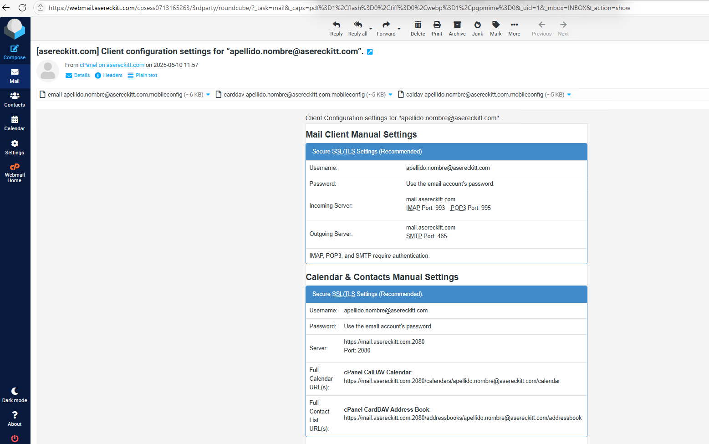This screenshot has width=709, height=444.
Task: Switch message view to Plain text
Action: click(x=142, y=76)
